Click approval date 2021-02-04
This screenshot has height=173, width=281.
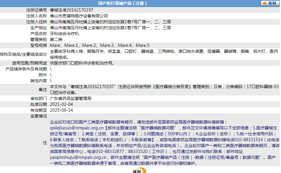62,104
